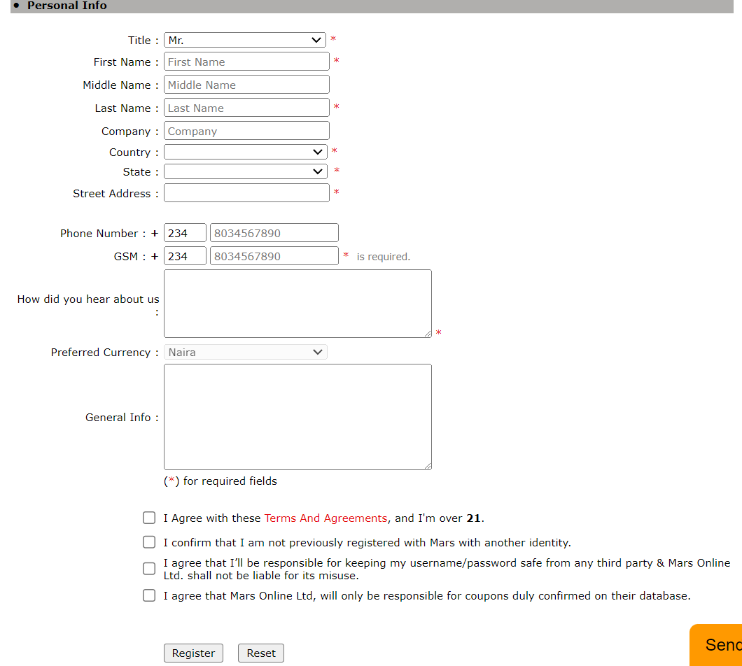The image size is (742, 666).
Task: Click the First Name field
Action: (246, 61)
